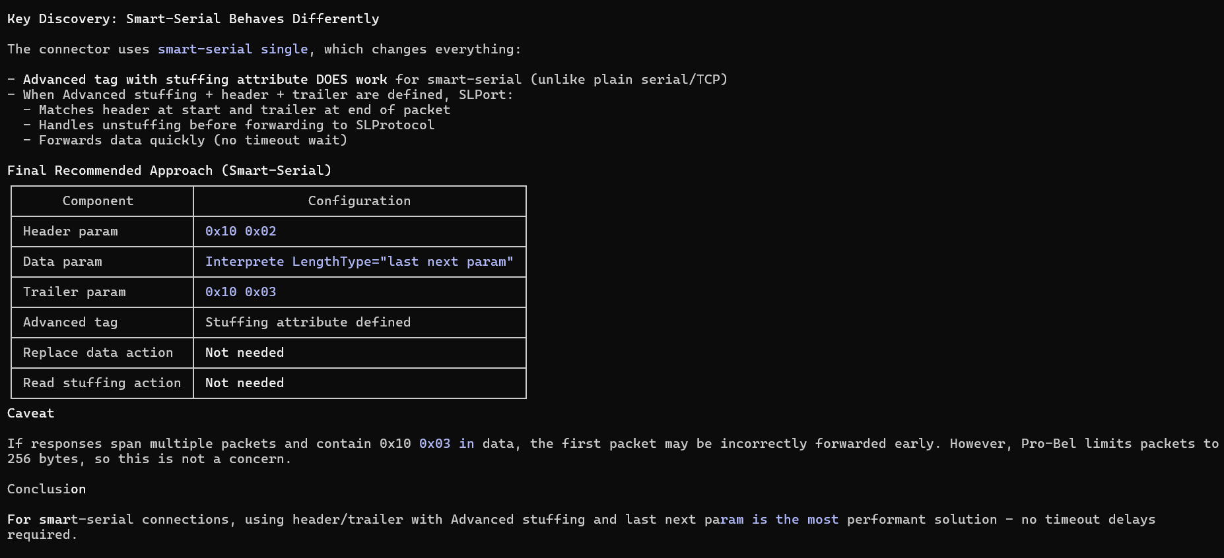Click the "Data param" table cell

pos(62,262)
